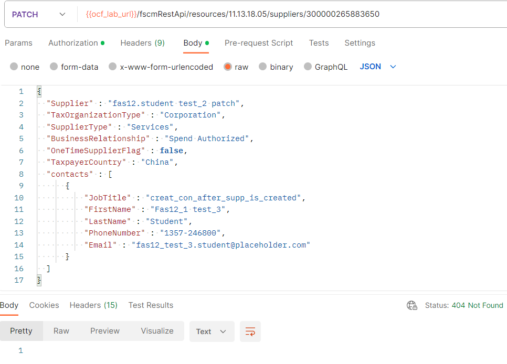Open the JSON format dropdown
Image resolution: width=507 pixels, height=364 pixels.
378,67
